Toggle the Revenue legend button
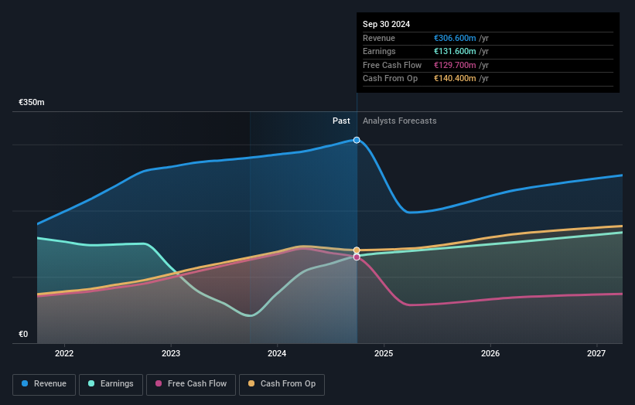The width and height of the screenshot is (635, 405). tap(44, 384)
